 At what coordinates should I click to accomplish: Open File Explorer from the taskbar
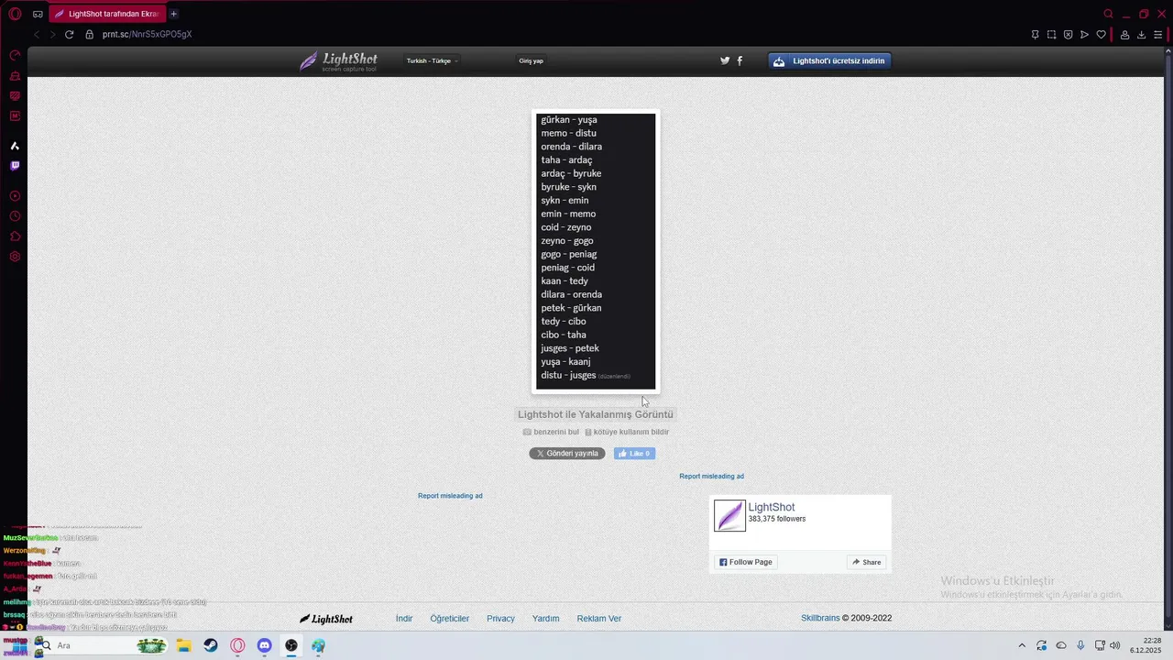point(183,645)
